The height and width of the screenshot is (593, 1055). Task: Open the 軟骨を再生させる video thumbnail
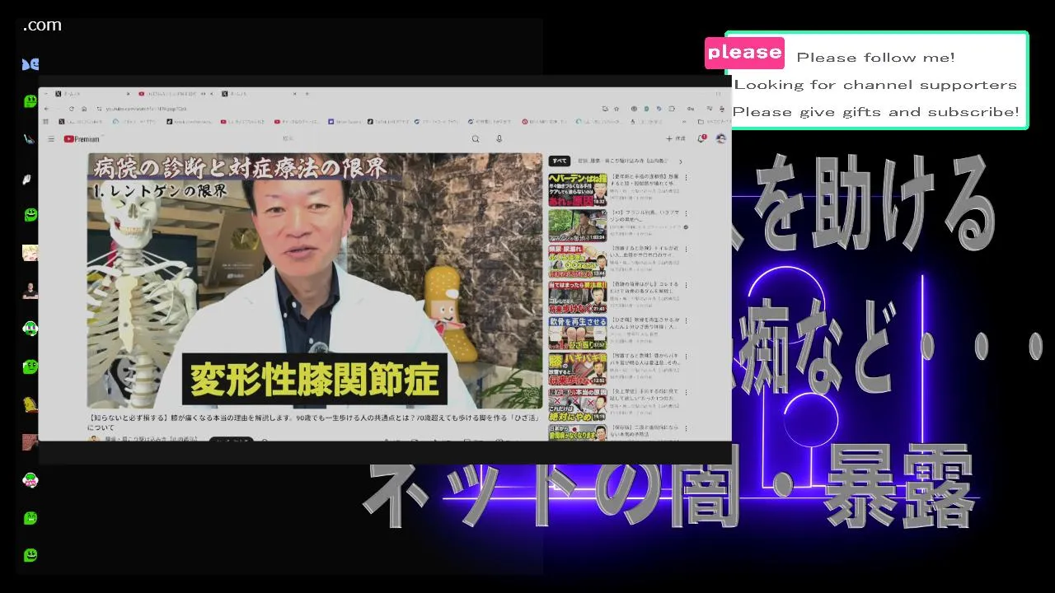tap(577, 333)
